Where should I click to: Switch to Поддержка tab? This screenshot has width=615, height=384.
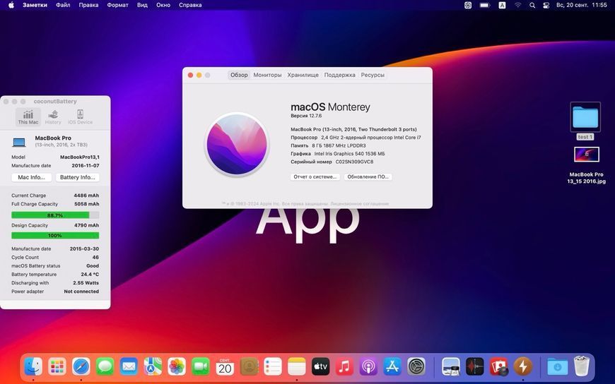pos(339,75)
